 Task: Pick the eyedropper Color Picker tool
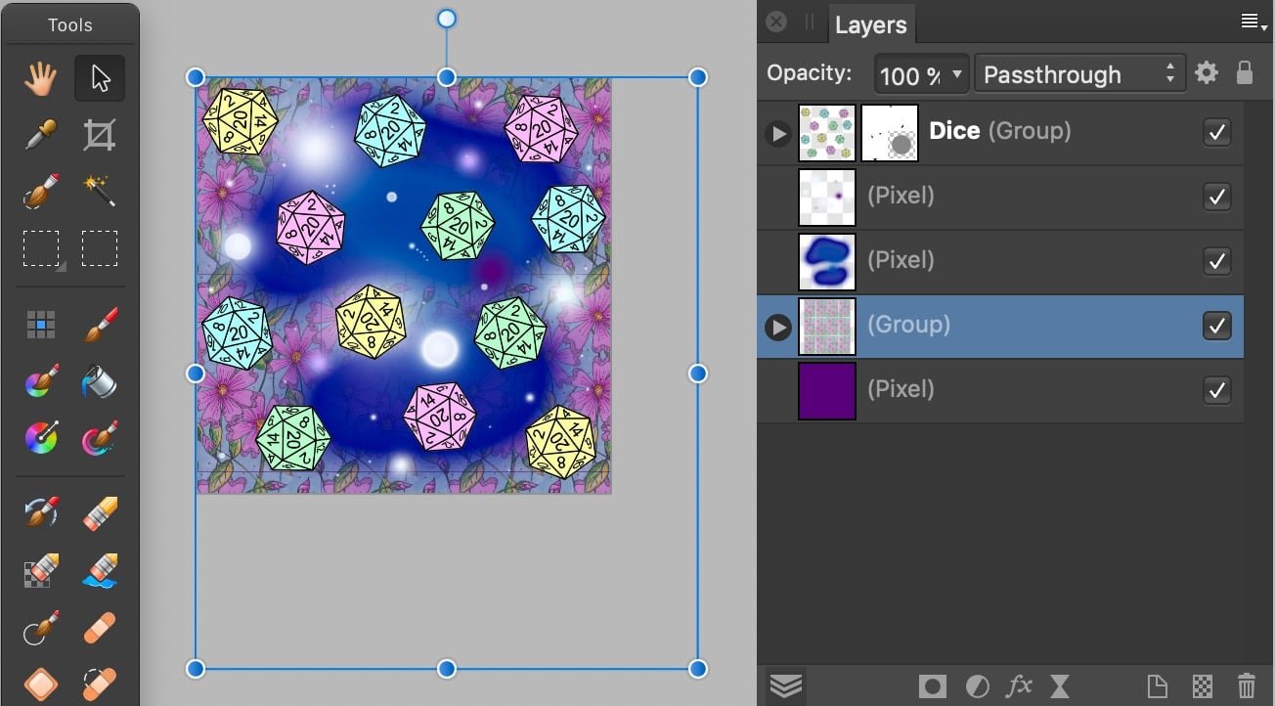pos(41,135)
